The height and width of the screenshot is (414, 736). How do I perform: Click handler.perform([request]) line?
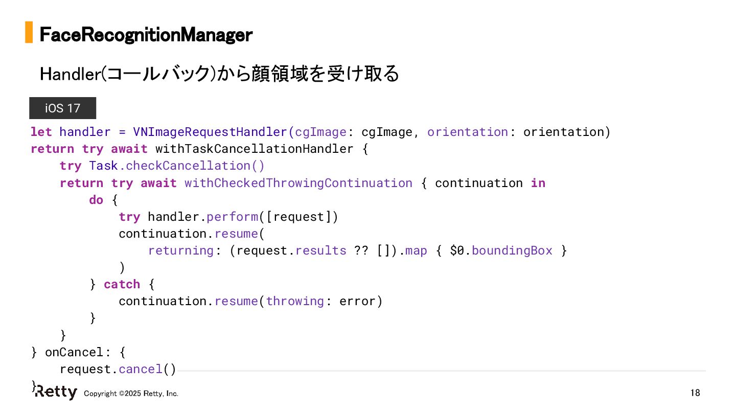tap(228, 217)
